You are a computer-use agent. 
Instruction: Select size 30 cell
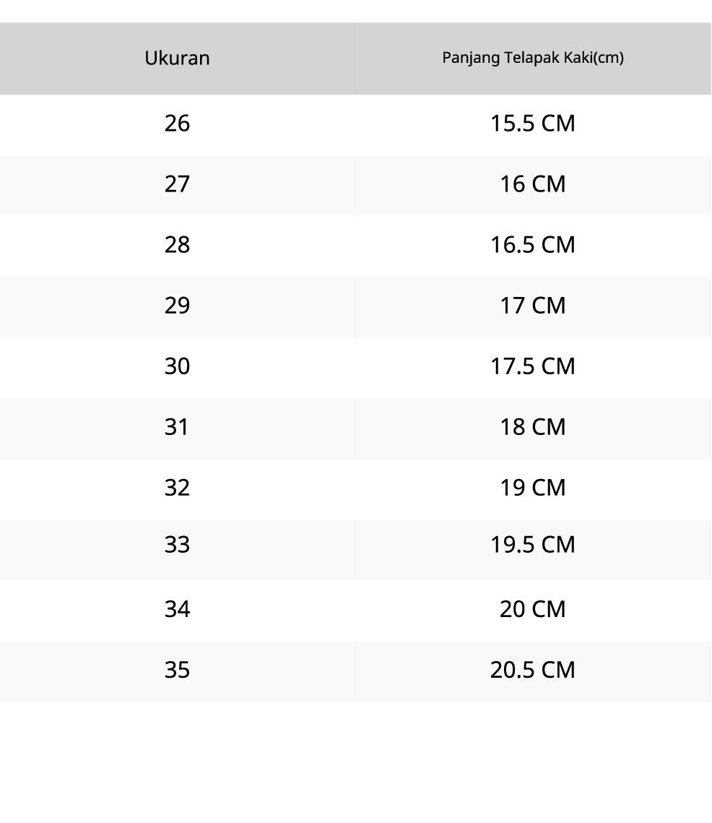coord(177,366)
